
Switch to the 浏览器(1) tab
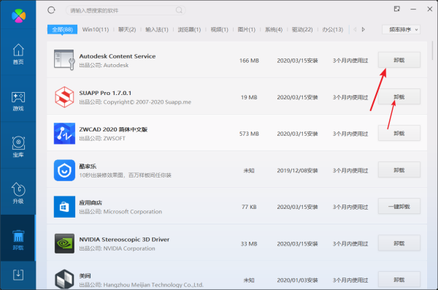(189, 29)
